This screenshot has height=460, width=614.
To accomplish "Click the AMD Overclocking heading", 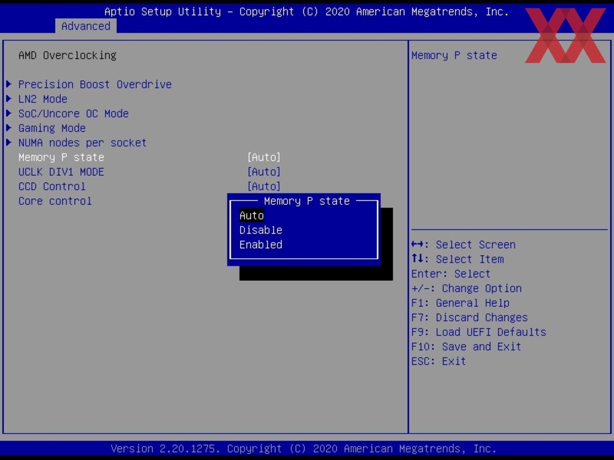I will [67, 55].
